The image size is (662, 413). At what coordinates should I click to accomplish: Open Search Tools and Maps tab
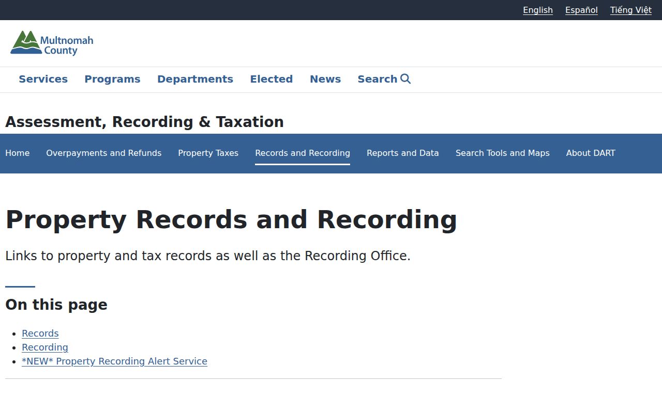click(x=503, y=153)
